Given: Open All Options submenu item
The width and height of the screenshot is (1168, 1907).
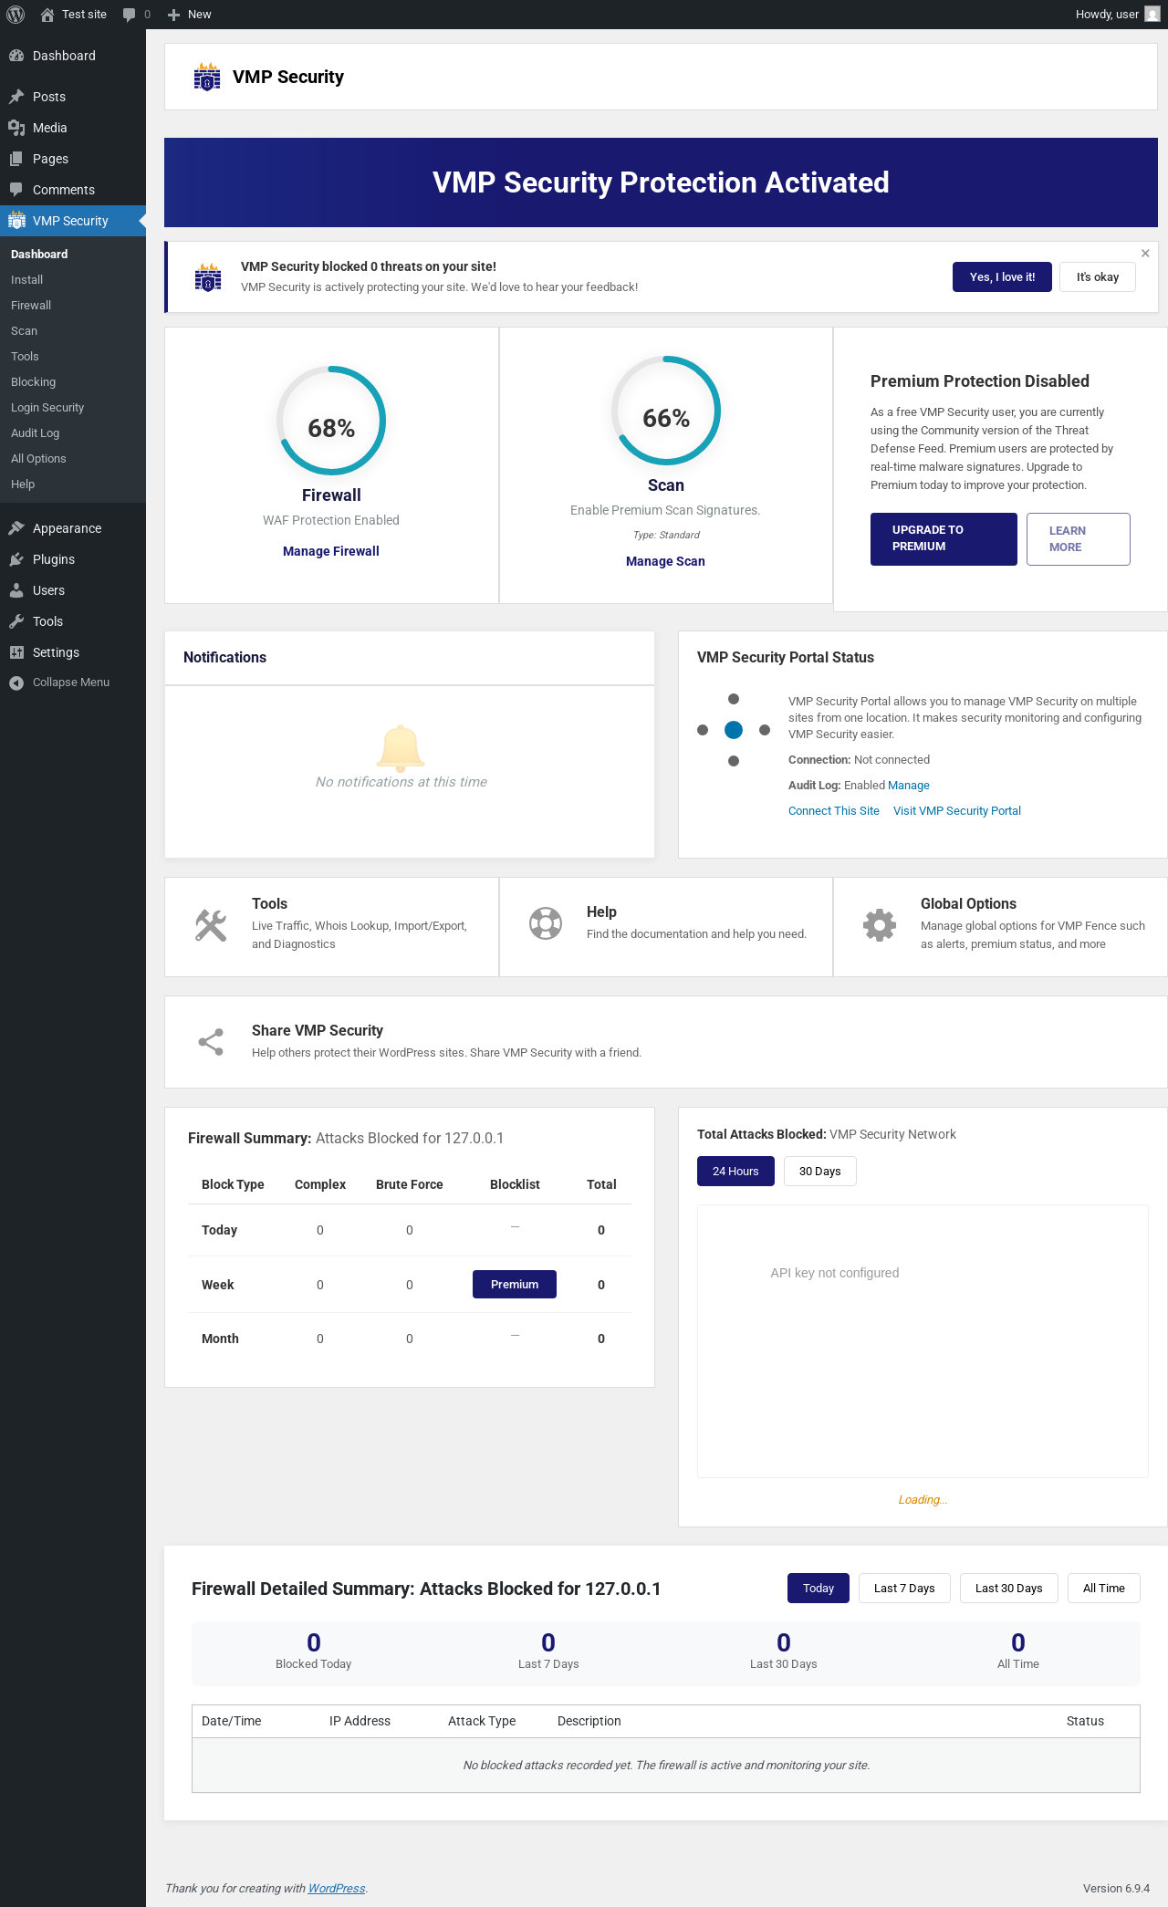Looking at the screenshot, I should point(38,459).
